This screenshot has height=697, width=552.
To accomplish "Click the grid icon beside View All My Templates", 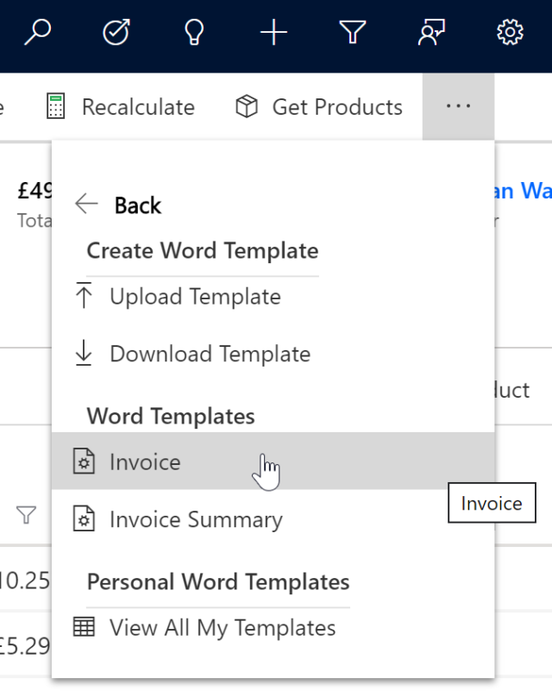I will (x=85, y=628).
